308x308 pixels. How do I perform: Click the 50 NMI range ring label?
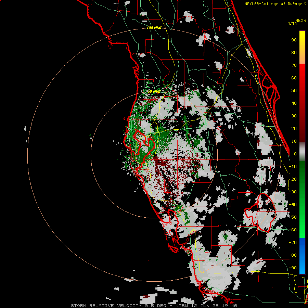[154, 91]
